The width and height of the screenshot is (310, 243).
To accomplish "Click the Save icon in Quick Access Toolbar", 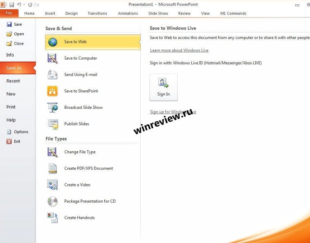I will tap(12, 5).
